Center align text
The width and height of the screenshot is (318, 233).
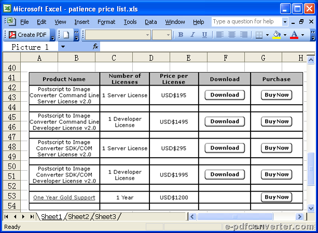(232, 35)
